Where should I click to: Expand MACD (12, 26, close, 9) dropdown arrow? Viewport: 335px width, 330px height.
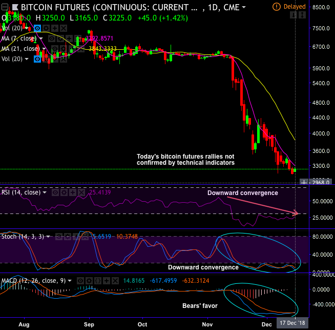[70, 281]
